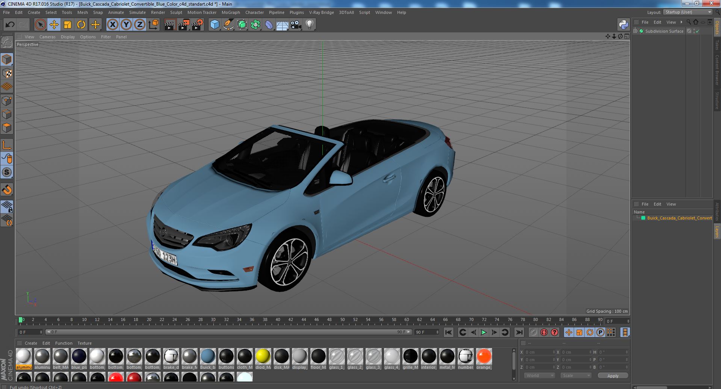The image size is (721, 389).
Task: Click X position input field
Action: point(540,352)
